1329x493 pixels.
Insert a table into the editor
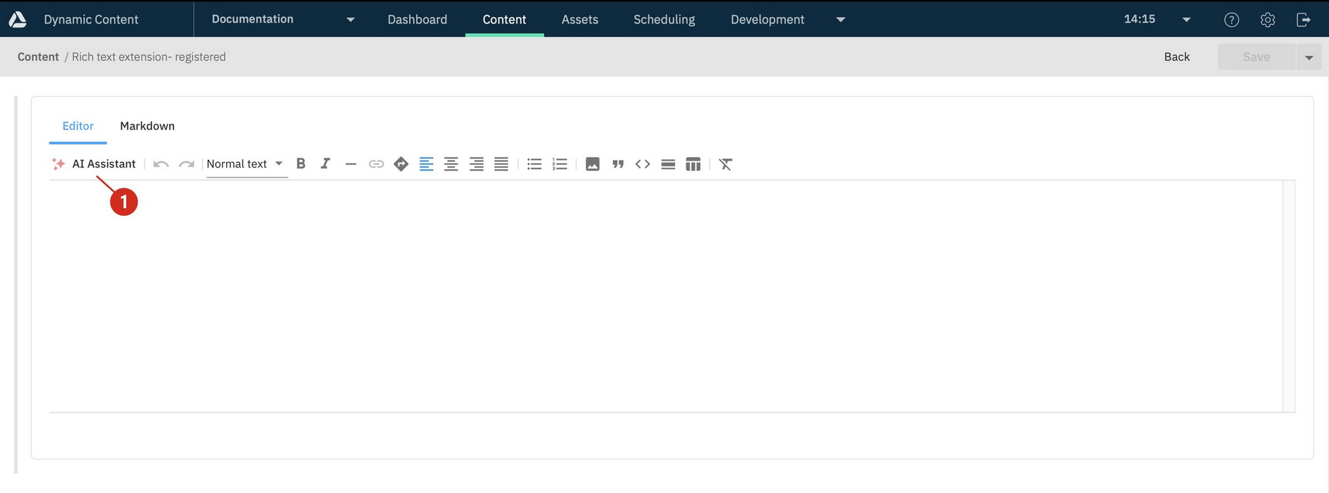coord(693,164)
